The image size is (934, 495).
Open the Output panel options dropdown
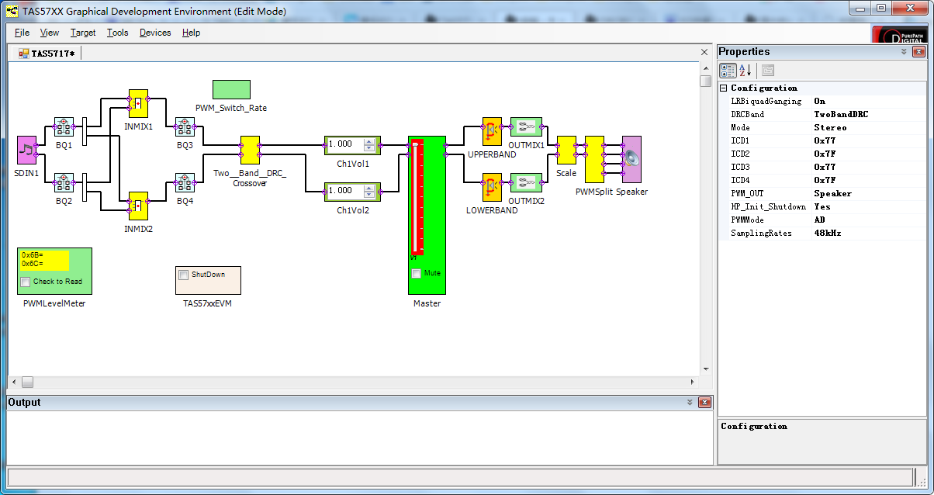click(x=690, y=402)
